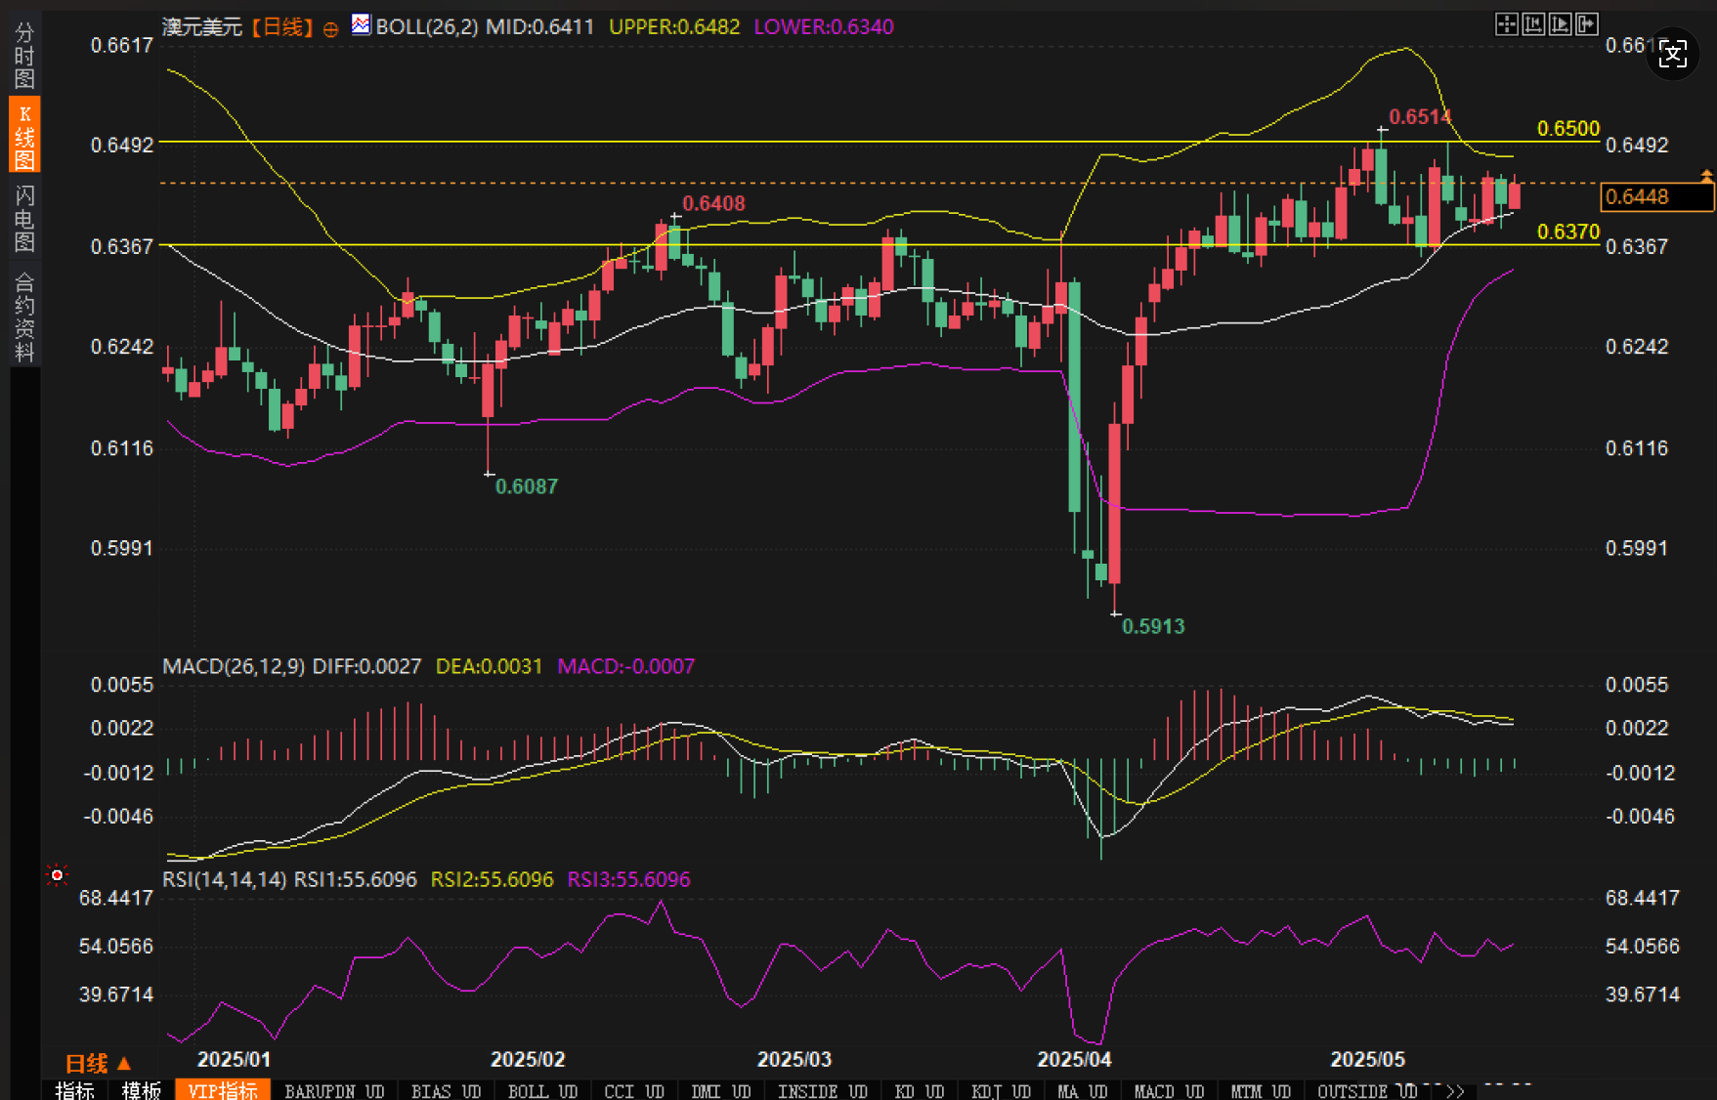
Task: Click the MACD:-0.0007 value
Action: (x=625, y=666)
